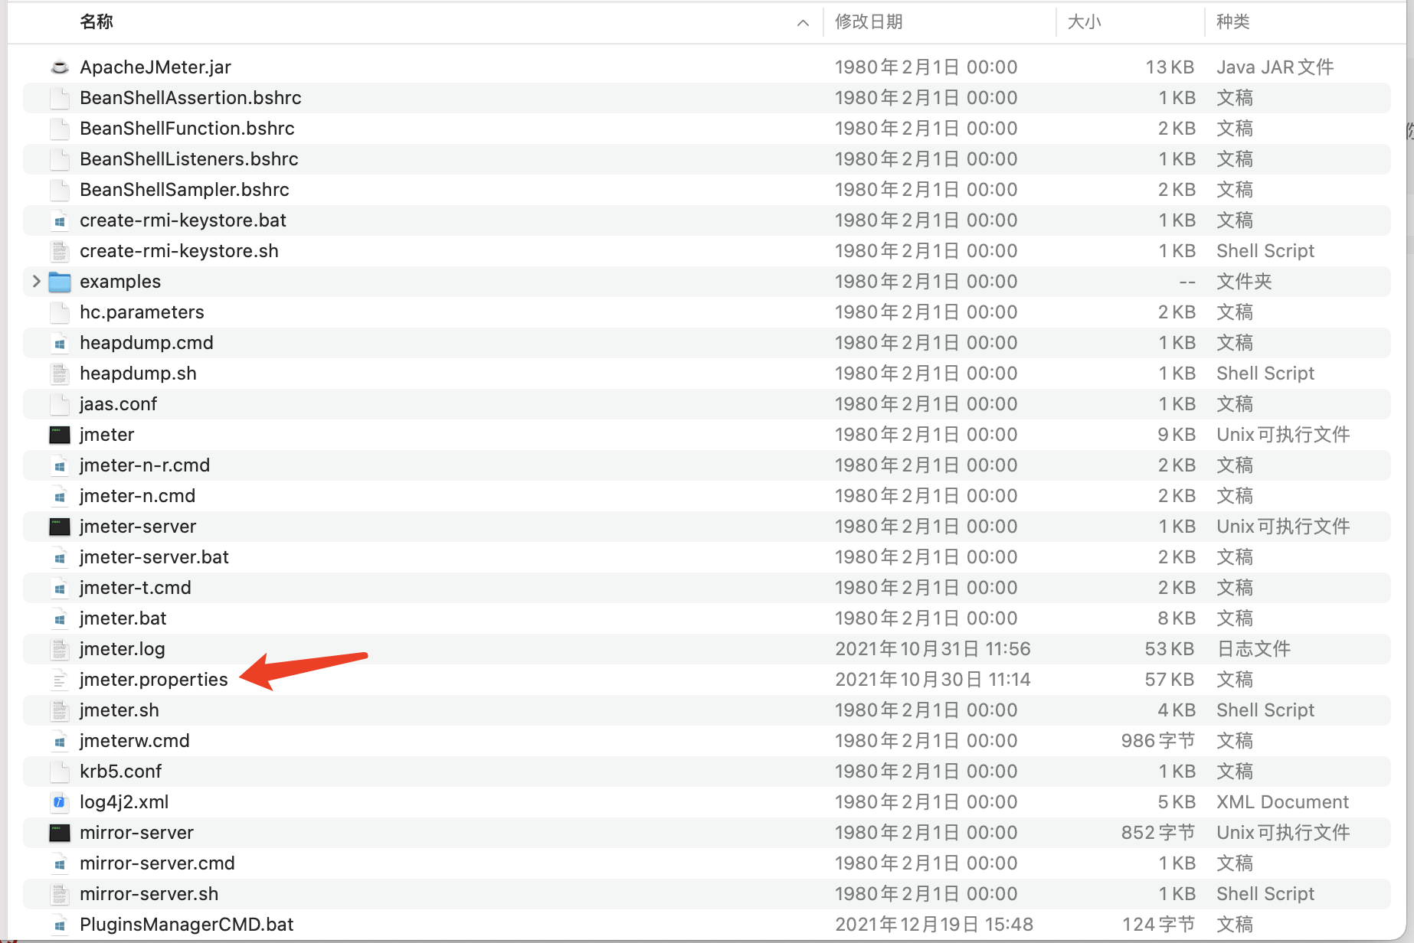Select the jmeter.sh file name

(119, 710)
